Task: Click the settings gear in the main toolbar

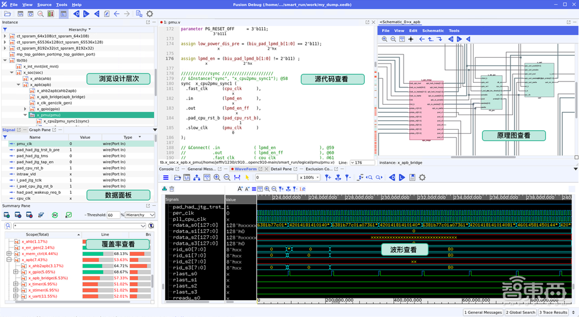Action: [x=149, y=13]
